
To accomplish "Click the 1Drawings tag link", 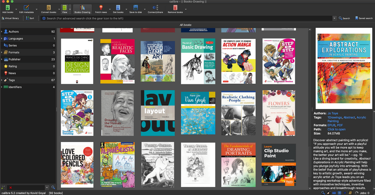I will (335, 117).
